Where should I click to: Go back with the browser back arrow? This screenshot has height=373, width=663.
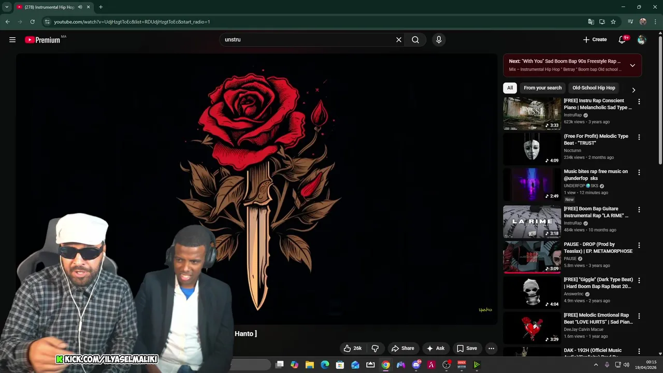(7, 22)
